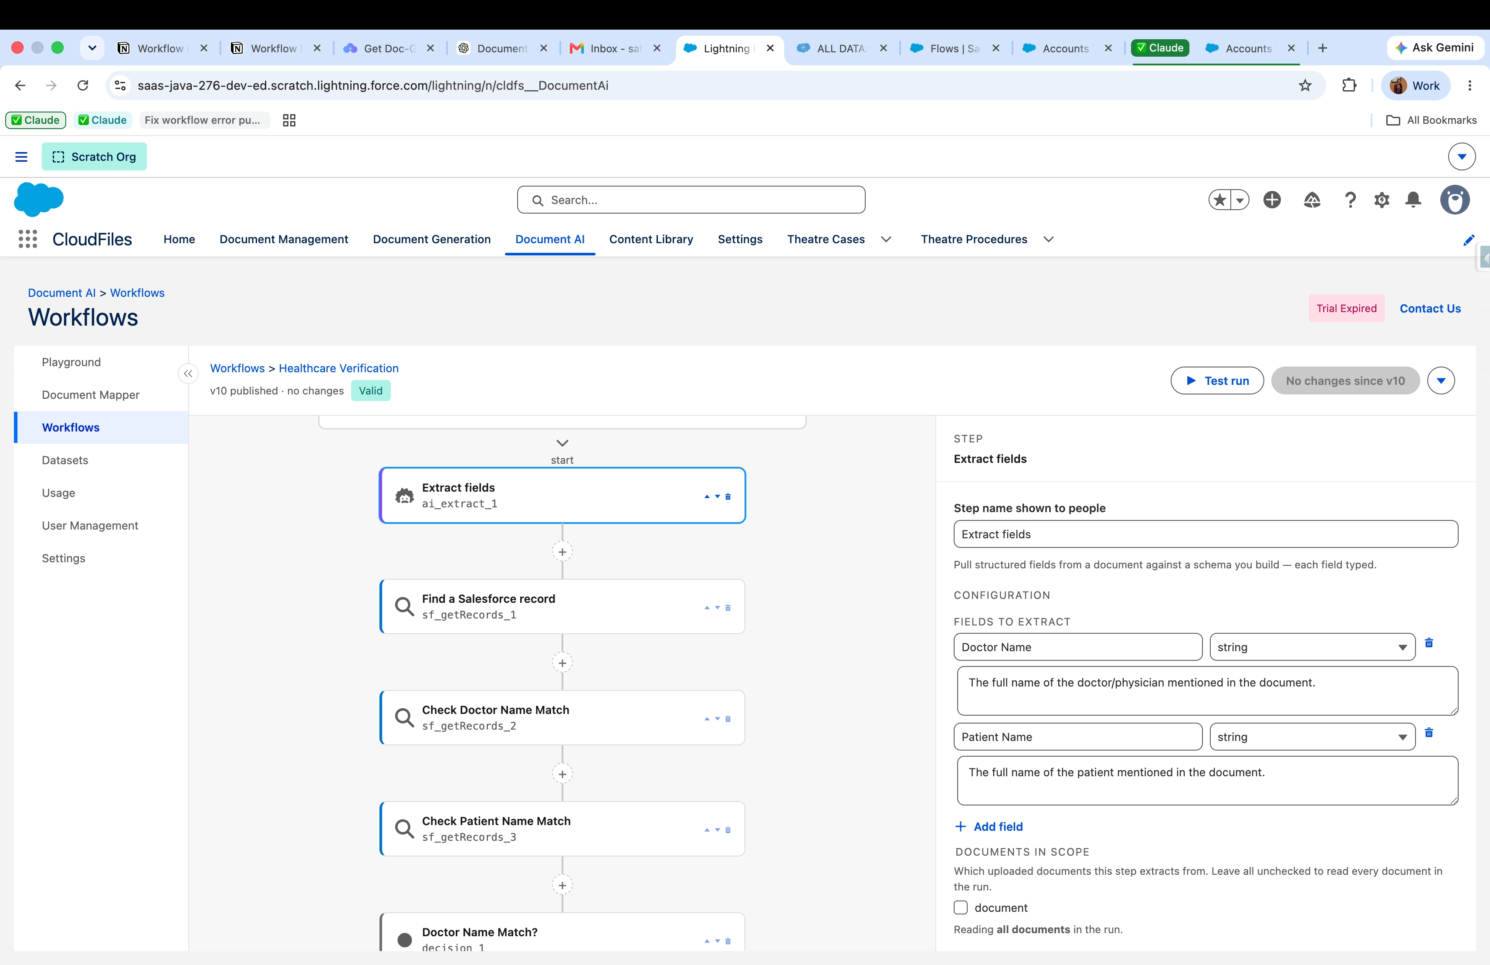
Task: Click the Ask Gemini button
Action: tap(1435, 48)
